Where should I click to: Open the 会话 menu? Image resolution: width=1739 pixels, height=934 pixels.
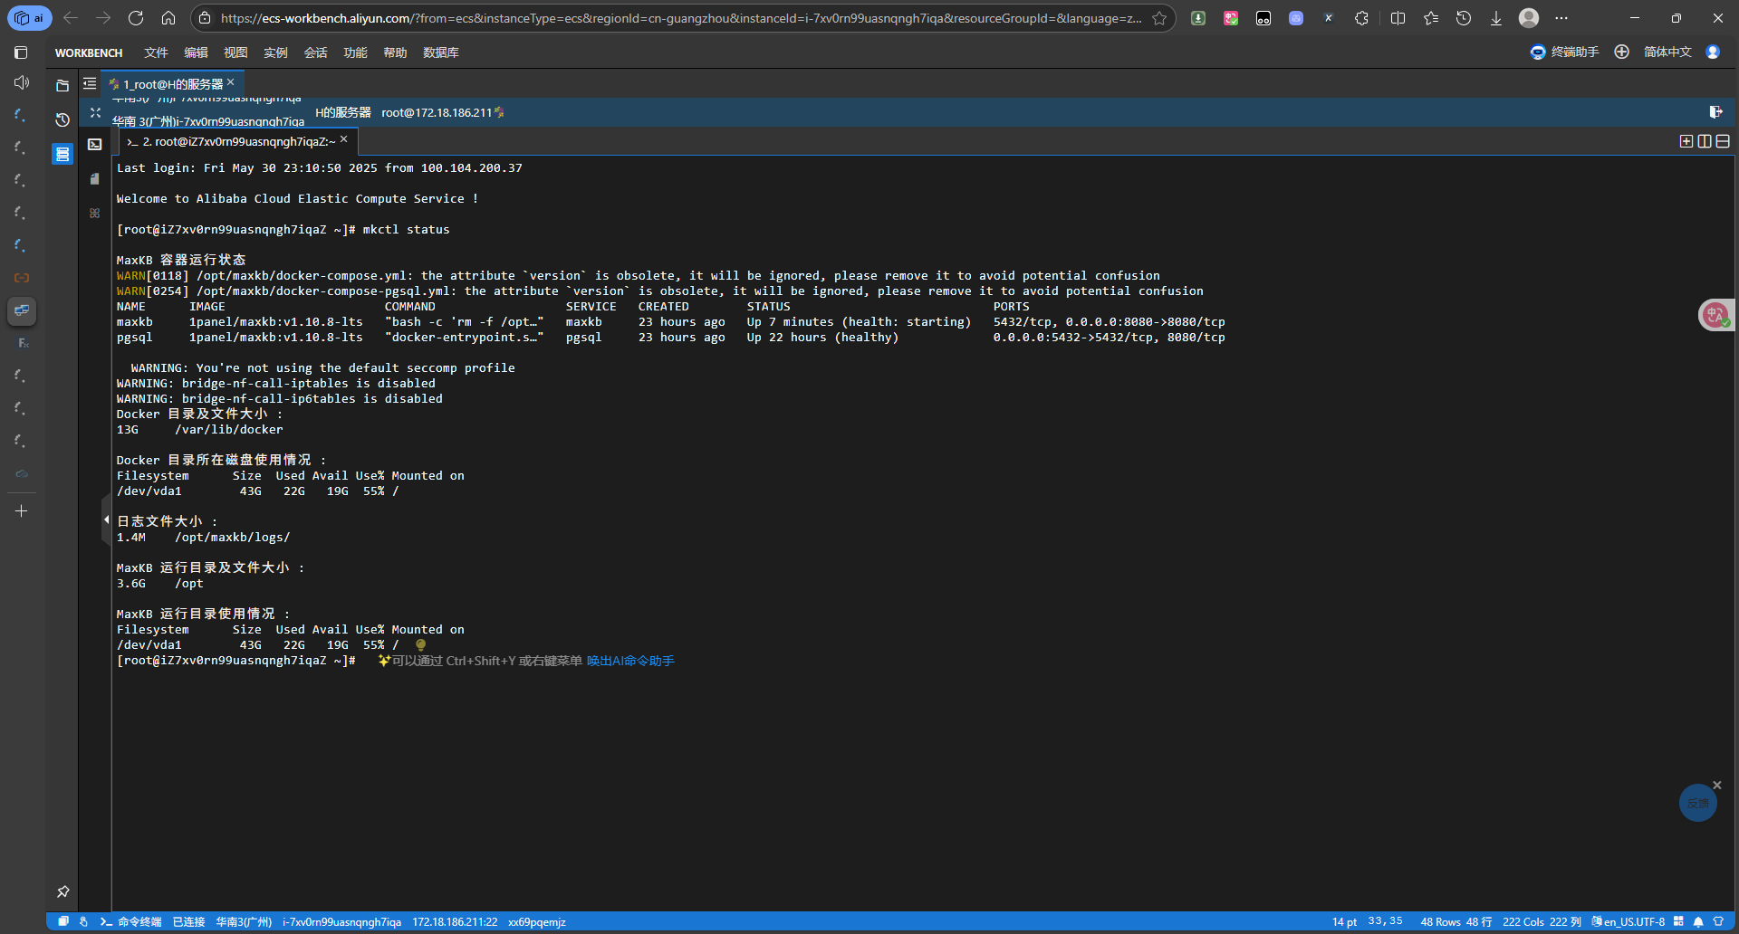tap(316, 52)
